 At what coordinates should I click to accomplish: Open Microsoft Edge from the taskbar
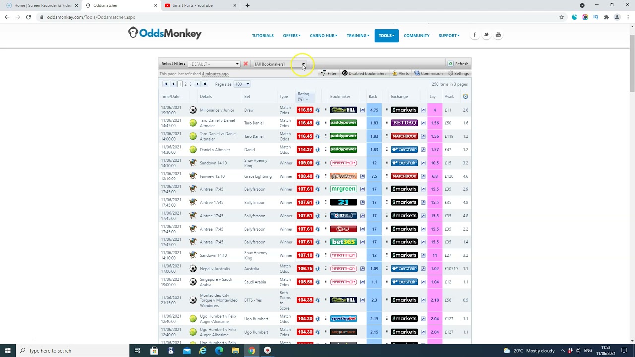(x=219, y=351)
